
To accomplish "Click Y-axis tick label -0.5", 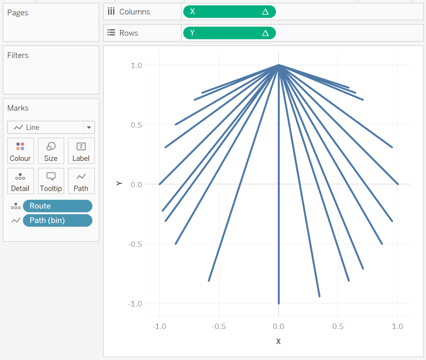I will (135, 244).
